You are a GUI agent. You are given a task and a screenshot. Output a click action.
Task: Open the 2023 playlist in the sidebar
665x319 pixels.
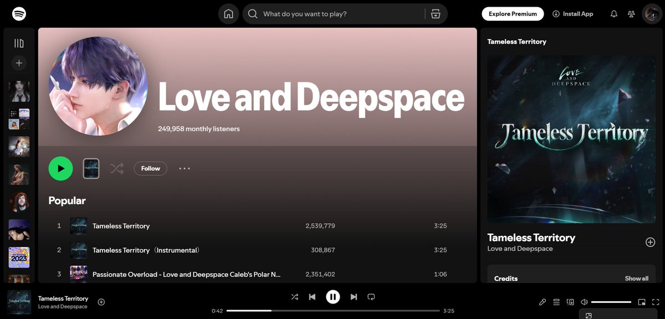click(x=19, y=257)
